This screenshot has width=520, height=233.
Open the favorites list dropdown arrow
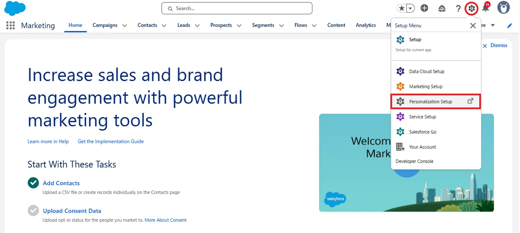tap(410, 8)
